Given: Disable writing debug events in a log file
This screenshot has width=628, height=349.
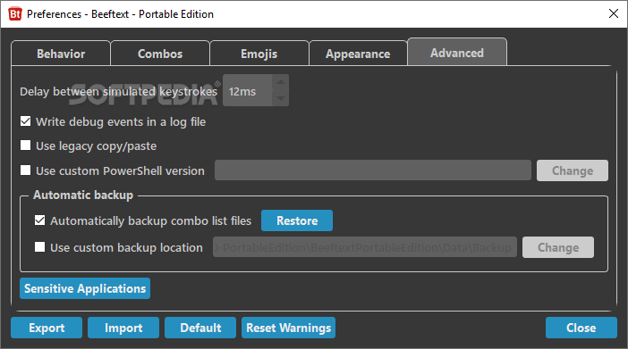Looking at the screenshot, I should 26,121.
